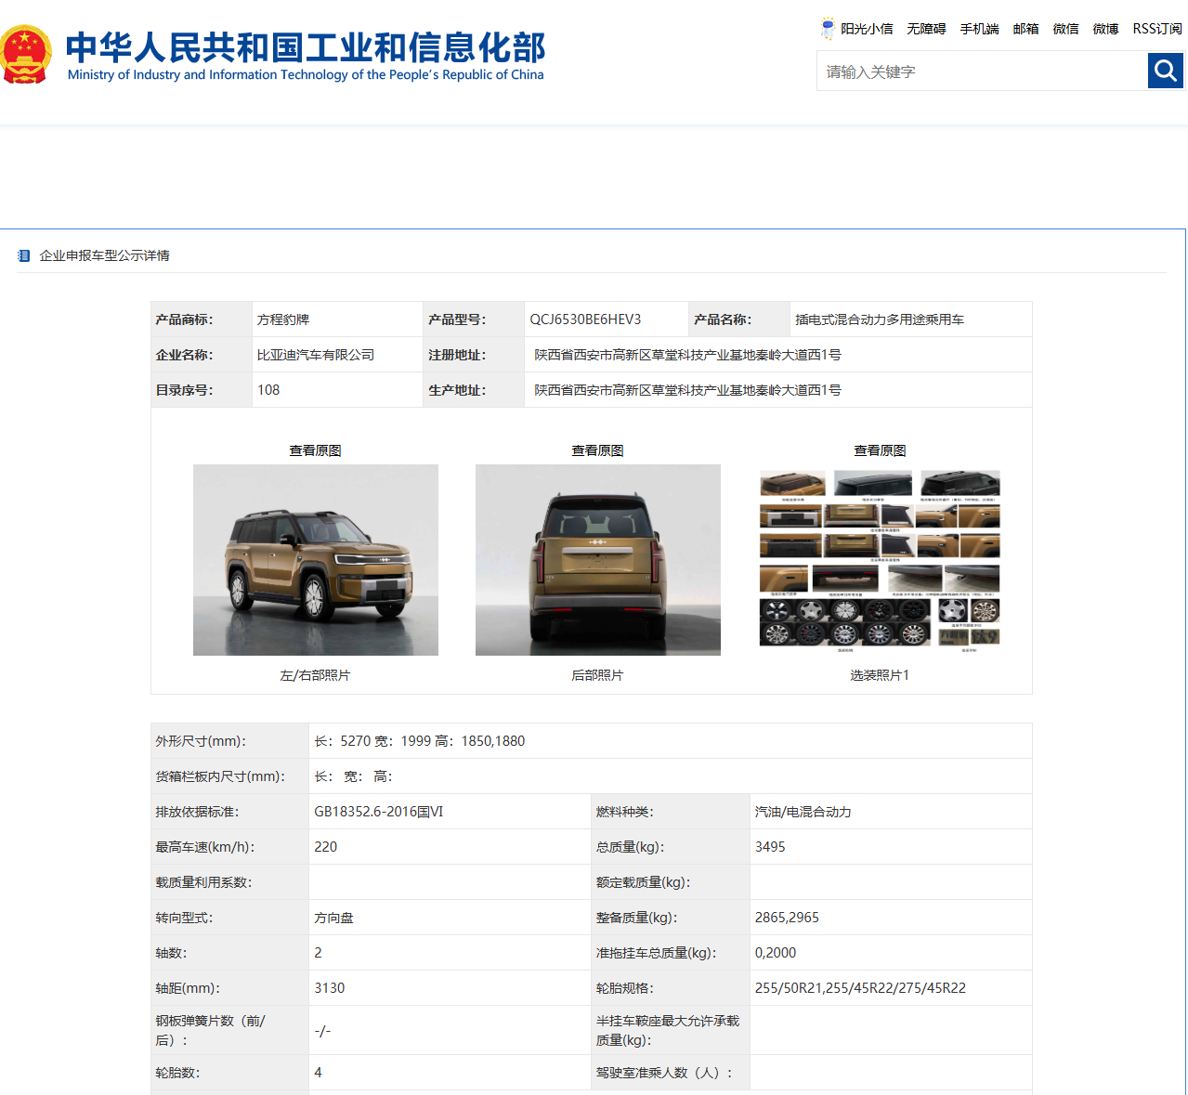Click the national emblem logo

point(25,55)
